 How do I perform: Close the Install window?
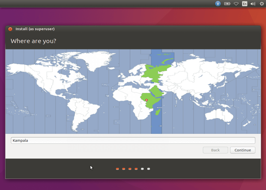(10, 29)
